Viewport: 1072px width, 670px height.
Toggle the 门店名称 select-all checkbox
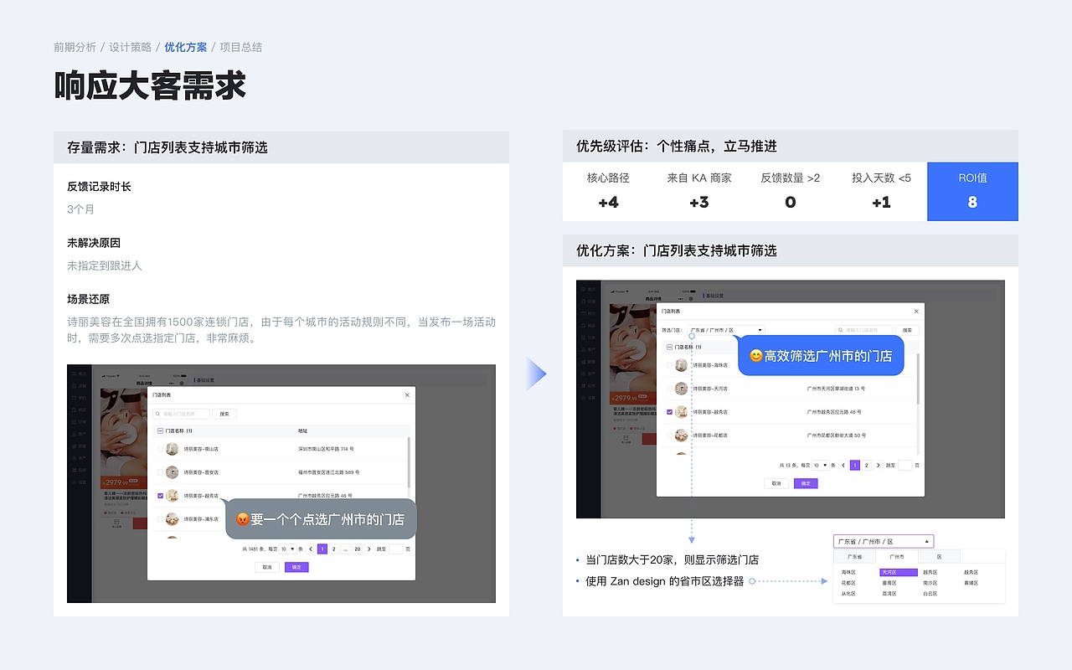pos(670,347)
